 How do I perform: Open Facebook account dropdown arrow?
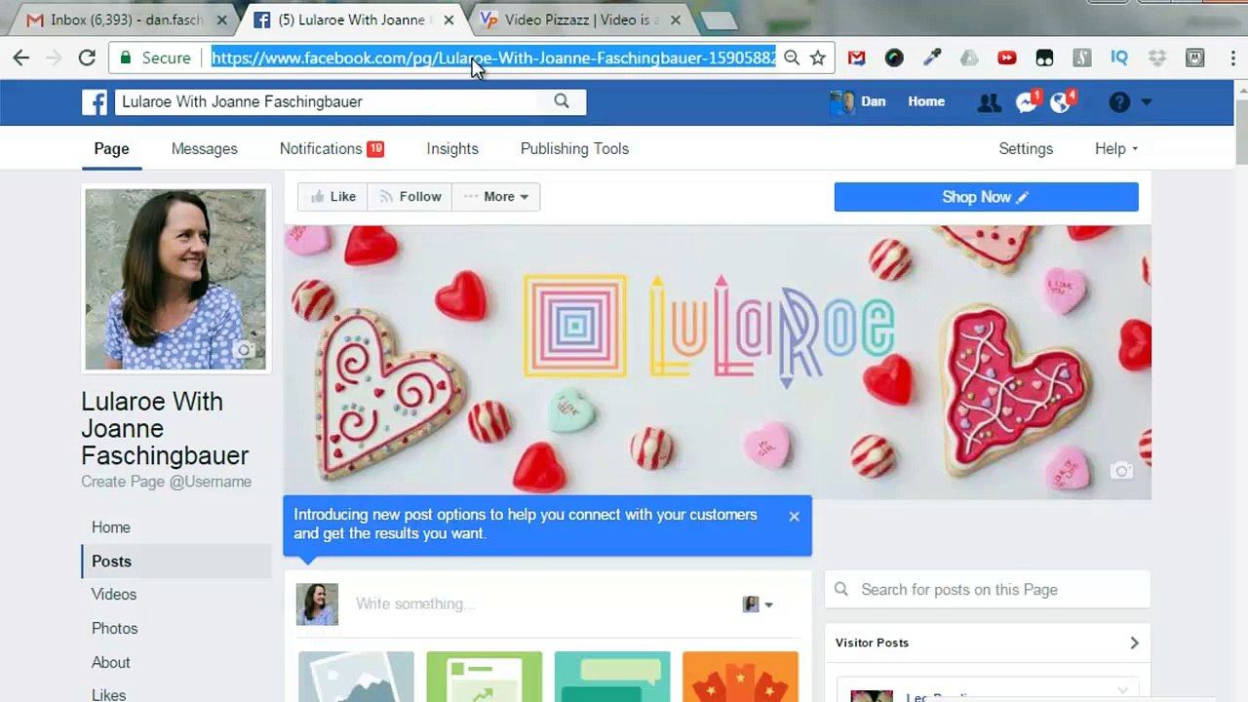coord(1147,102)
